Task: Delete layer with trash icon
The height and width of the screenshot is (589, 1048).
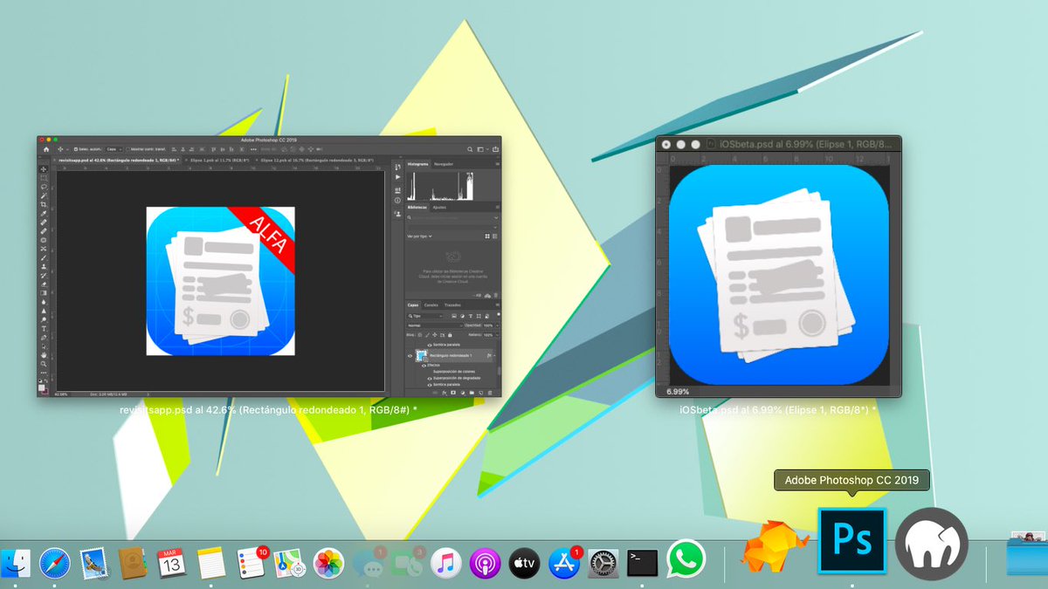Action: click(490, 393)
